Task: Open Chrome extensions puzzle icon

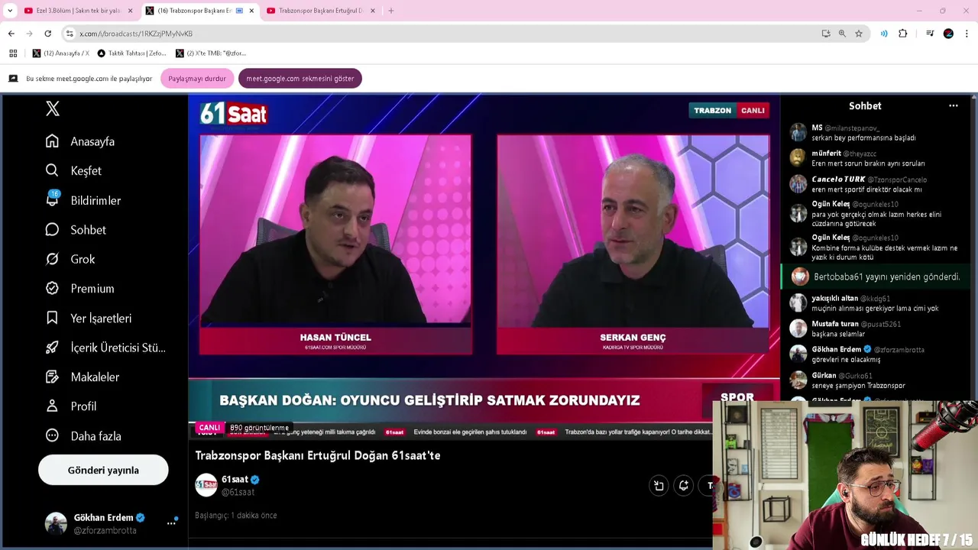Action: click(x=903, y=34)
